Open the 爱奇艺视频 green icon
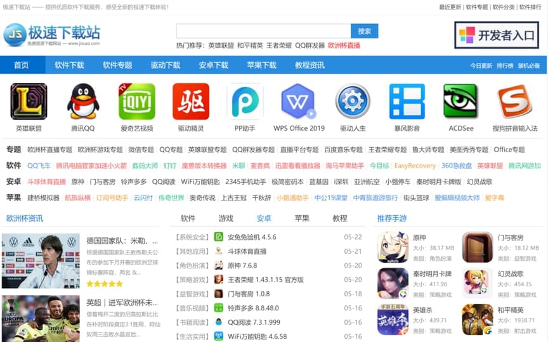Image resolution: width=548 pixels, height=342 pixels. [137, 102]
